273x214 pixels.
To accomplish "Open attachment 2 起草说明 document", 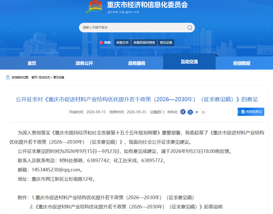I will (126, 207).
